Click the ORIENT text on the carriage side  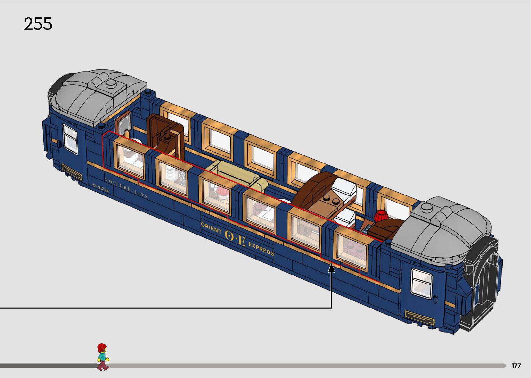click(x=211, y=228)
